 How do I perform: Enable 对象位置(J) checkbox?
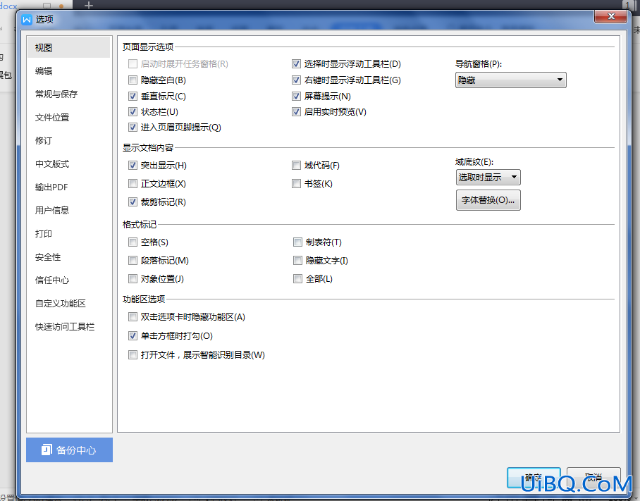(x=133, y=278)
